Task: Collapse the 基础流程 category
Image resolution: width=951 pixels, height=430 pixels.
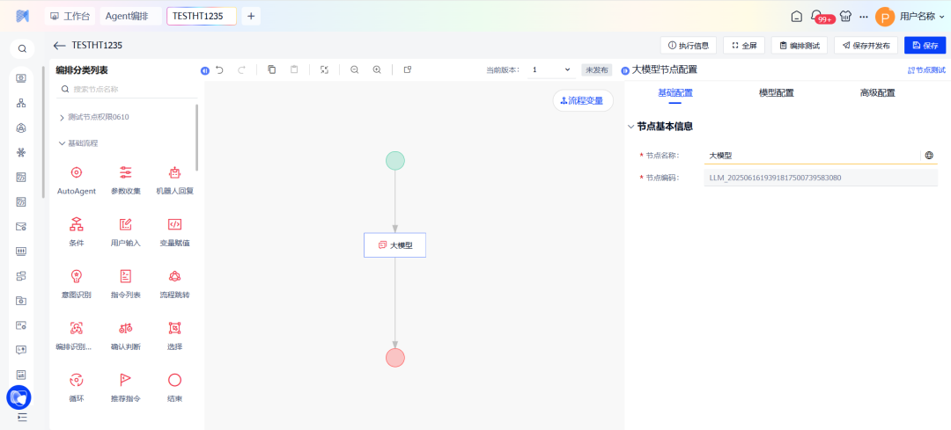Action: tap(62, 142)
